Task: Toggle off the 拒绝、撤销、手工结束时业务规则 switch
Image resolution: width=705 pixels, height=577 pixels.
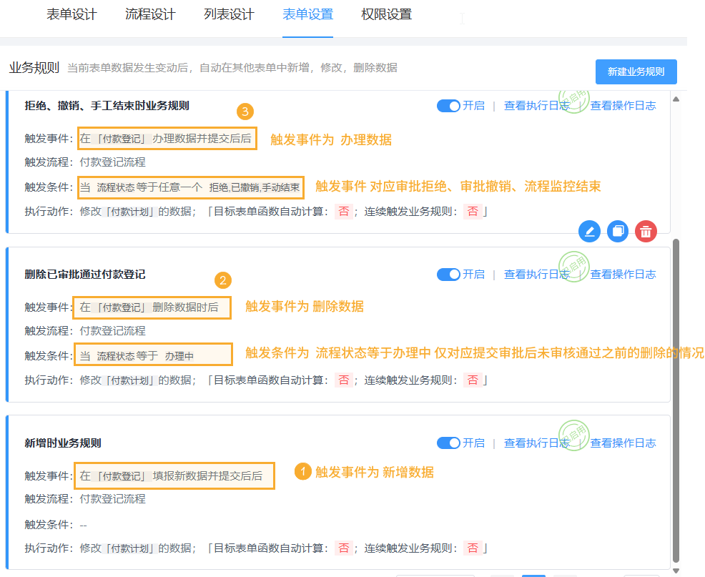Action: tap(448, 105)
